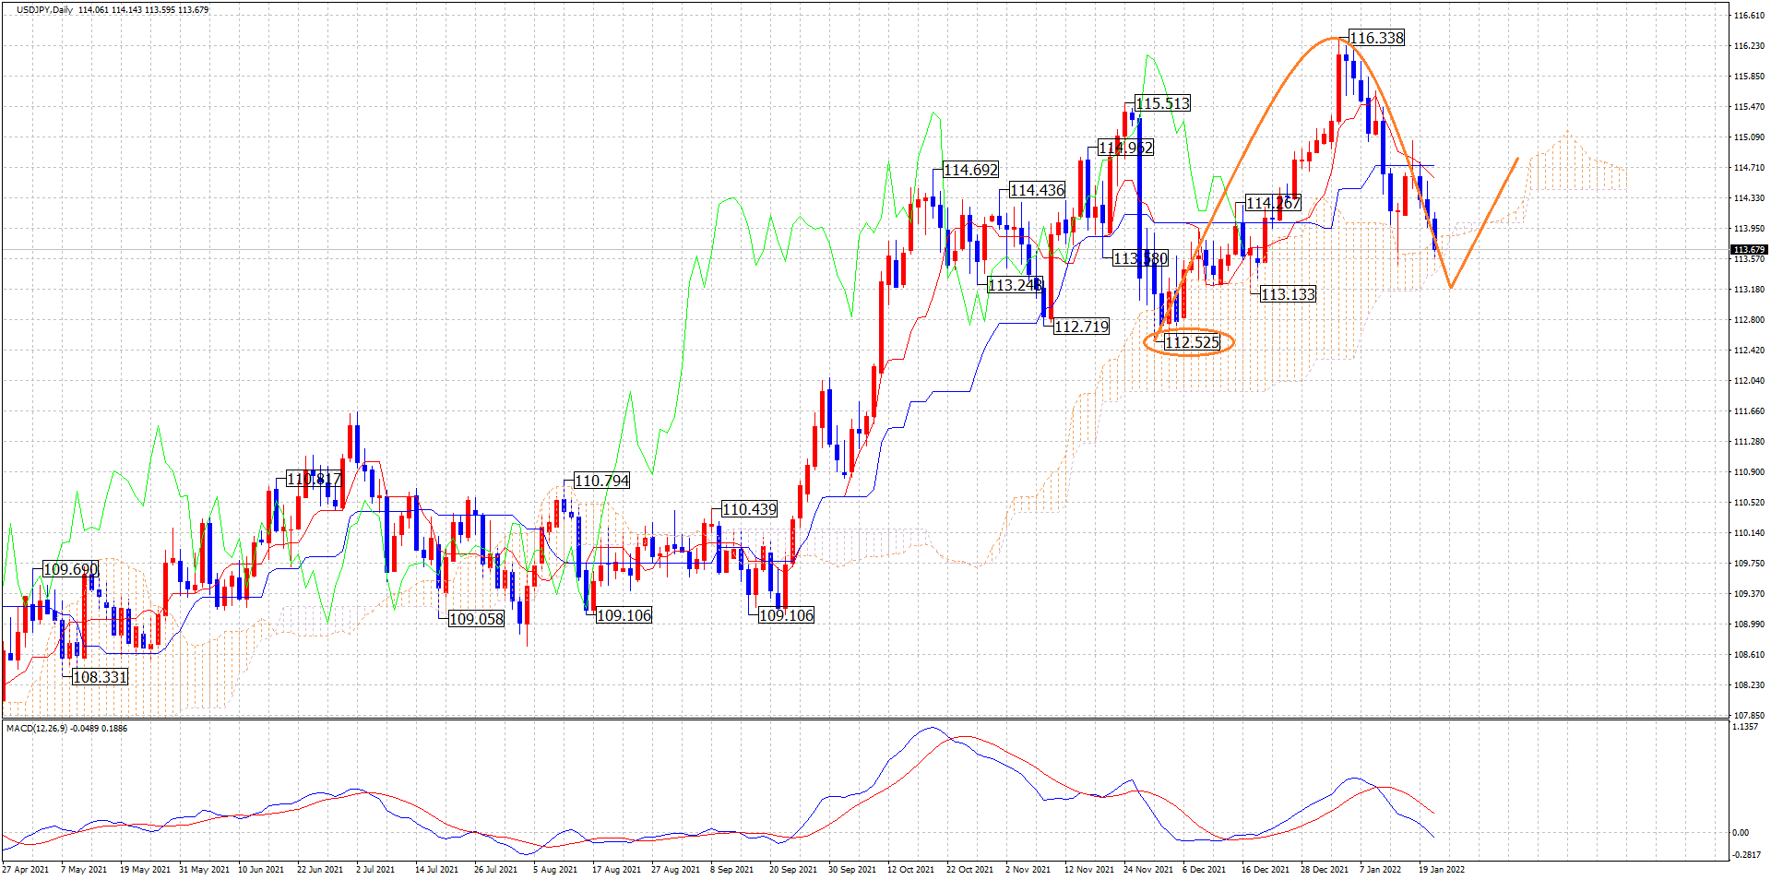1771x880 pixels.
Task: Select the orange-circled 112.525 low label
Action: pyautogui.click(x=1192, y=342)
